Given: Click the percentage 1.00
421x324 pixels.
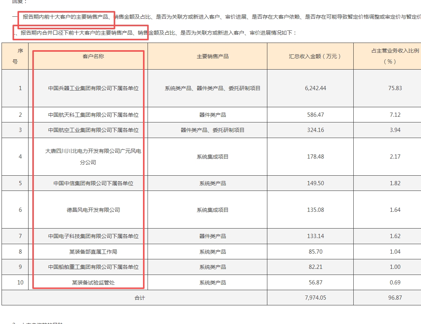Looking at the screenshot, I should click(x=395, y=267).
